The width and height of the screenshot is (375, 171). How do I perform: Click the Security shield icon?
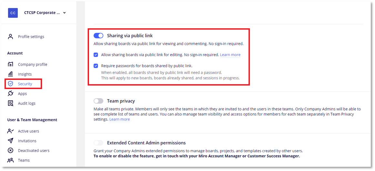tap(10, 84)
